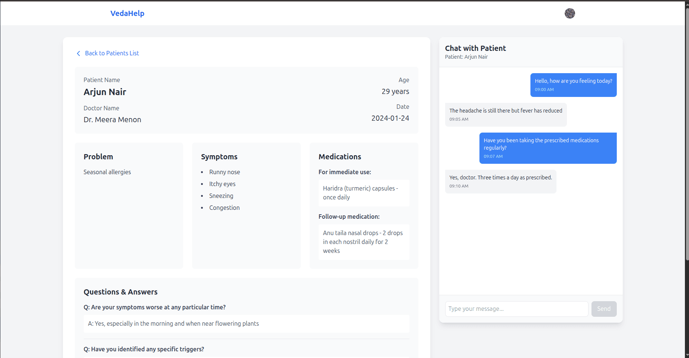Screen dimensions: 689x358
Task: Click the Problem section heading
Action: tap(98, 157)
